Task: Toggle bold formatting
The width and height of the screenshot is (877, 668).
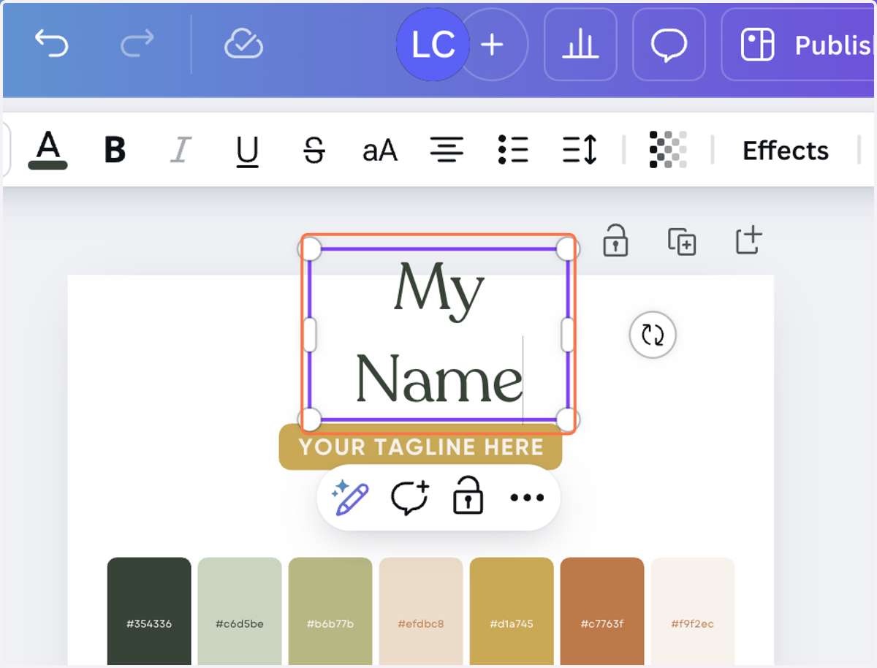Action: [x=115, y=151]
